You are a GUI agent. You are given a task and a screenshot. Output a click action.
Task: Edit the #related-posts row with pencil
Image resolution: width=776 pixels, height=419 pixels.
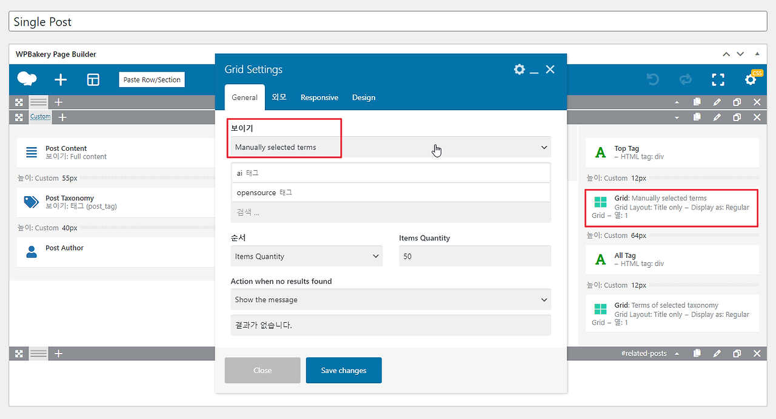click(x=717, y=354)
